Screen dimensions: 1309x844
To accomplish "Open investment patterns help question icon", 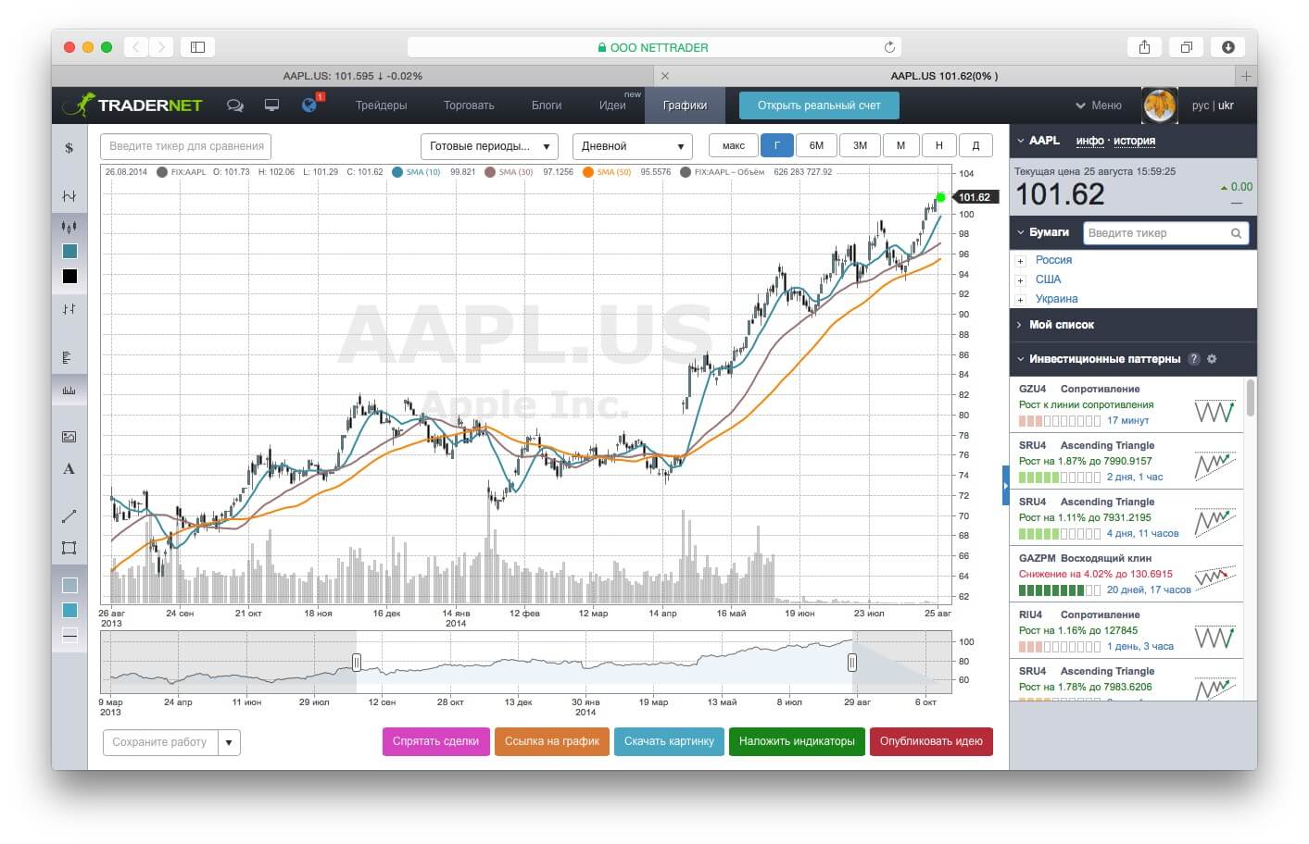I will [1194, 359].
